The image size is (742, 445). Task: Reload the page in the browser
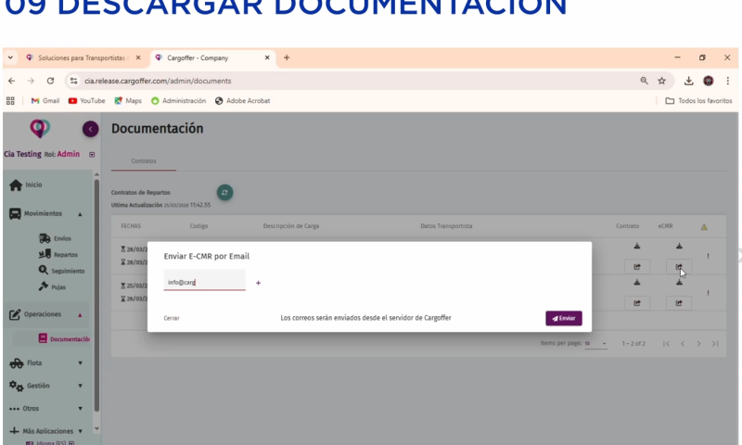[50, 81]
